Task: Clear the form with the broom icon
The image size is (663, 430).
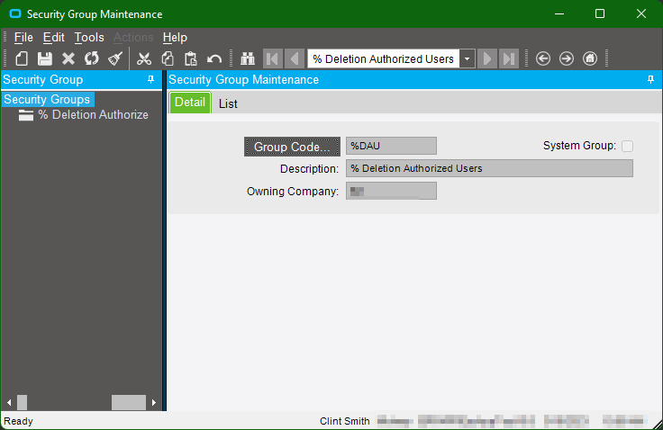Action: coord(115,58)
